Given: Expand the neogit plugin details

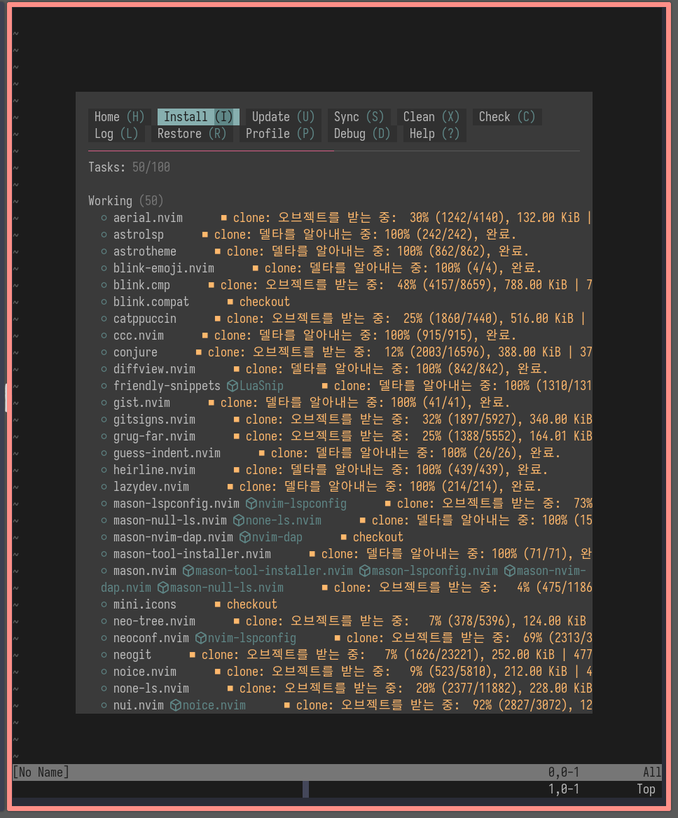Looking at the screenshot, I should (132, 655).
